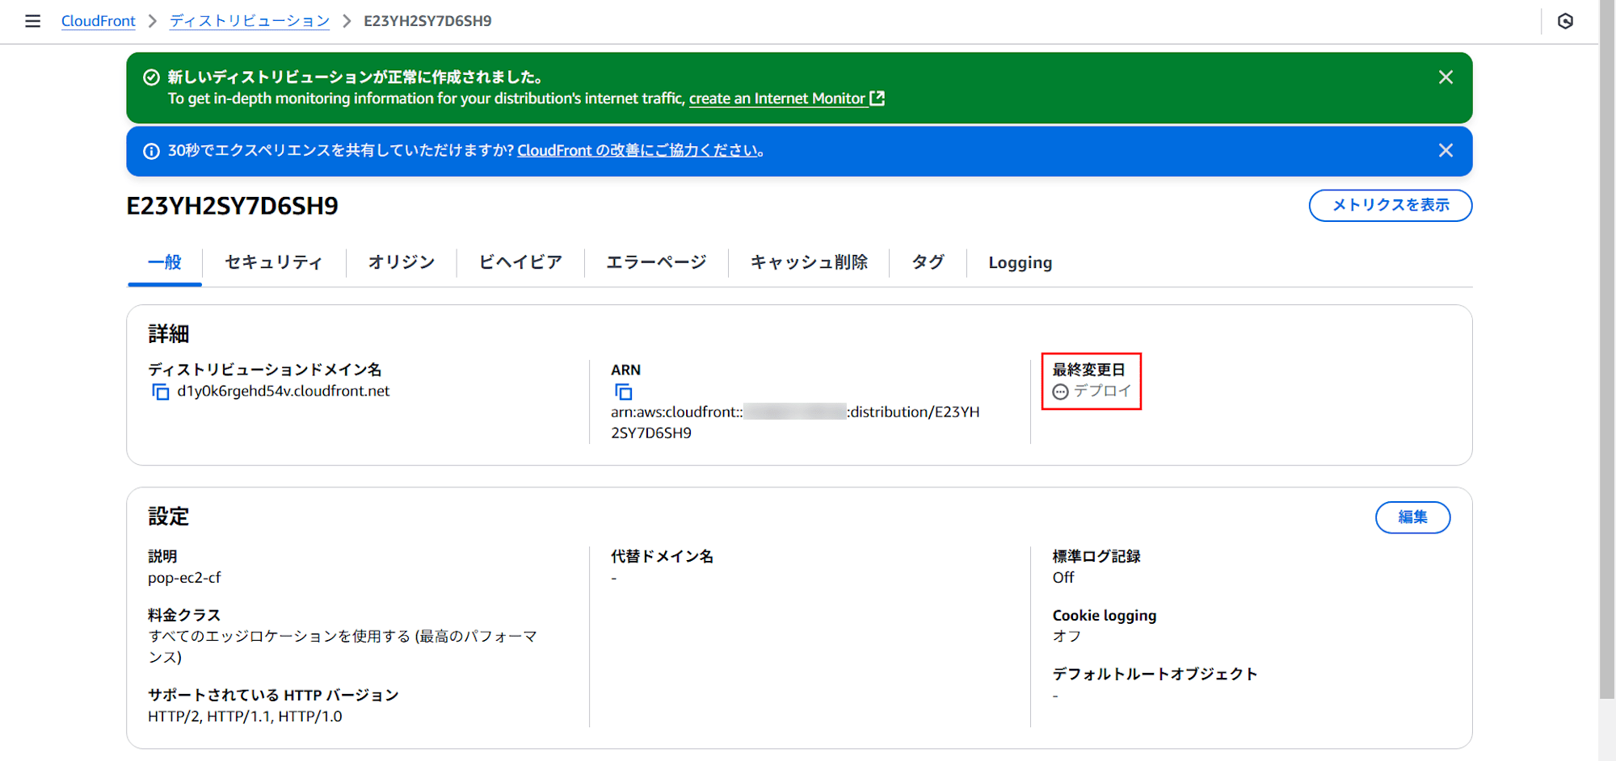This screenshot has height=761, width=1616.
Task: Close the blue feedback banner
Action: click(x=1446, y=151)
